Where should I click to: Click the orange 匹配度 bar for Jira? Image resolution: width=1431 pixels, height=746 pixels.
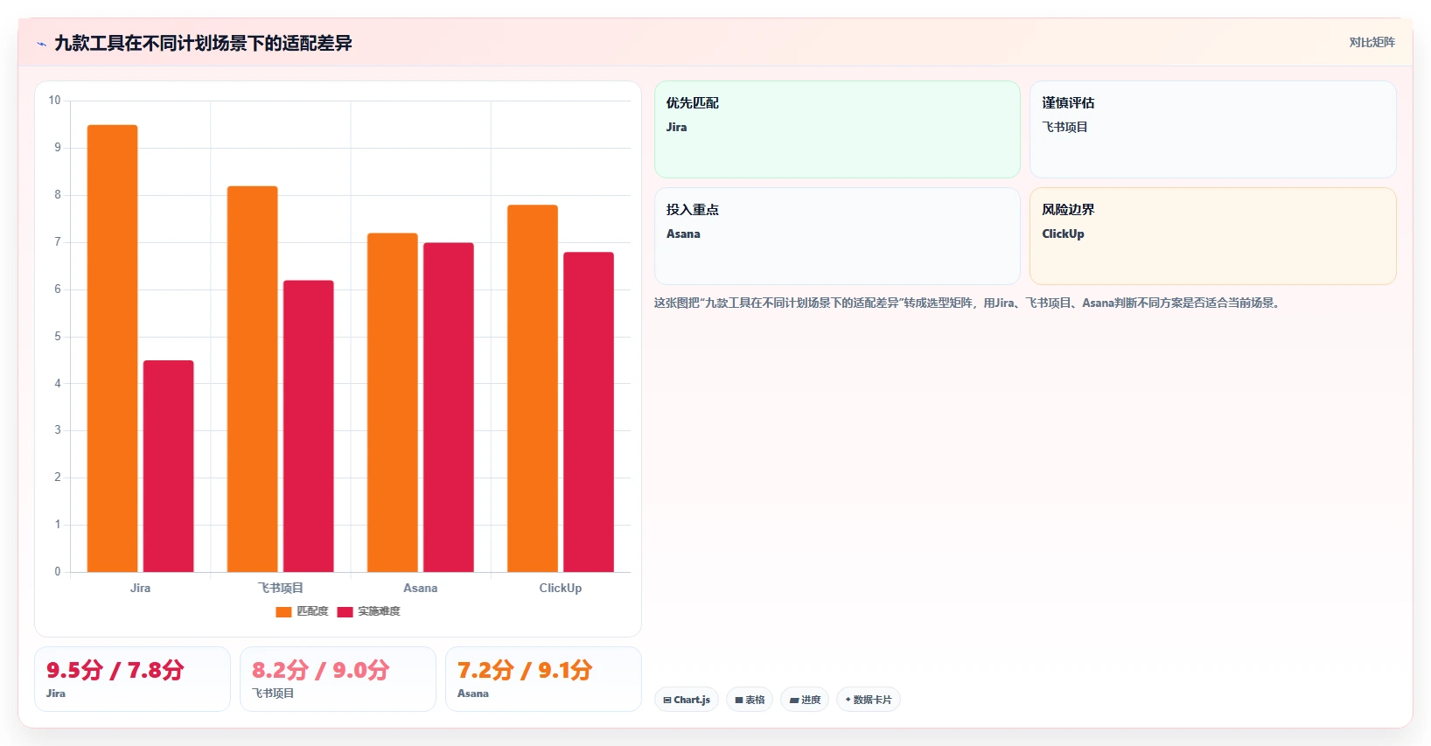[x=113, y=348]
